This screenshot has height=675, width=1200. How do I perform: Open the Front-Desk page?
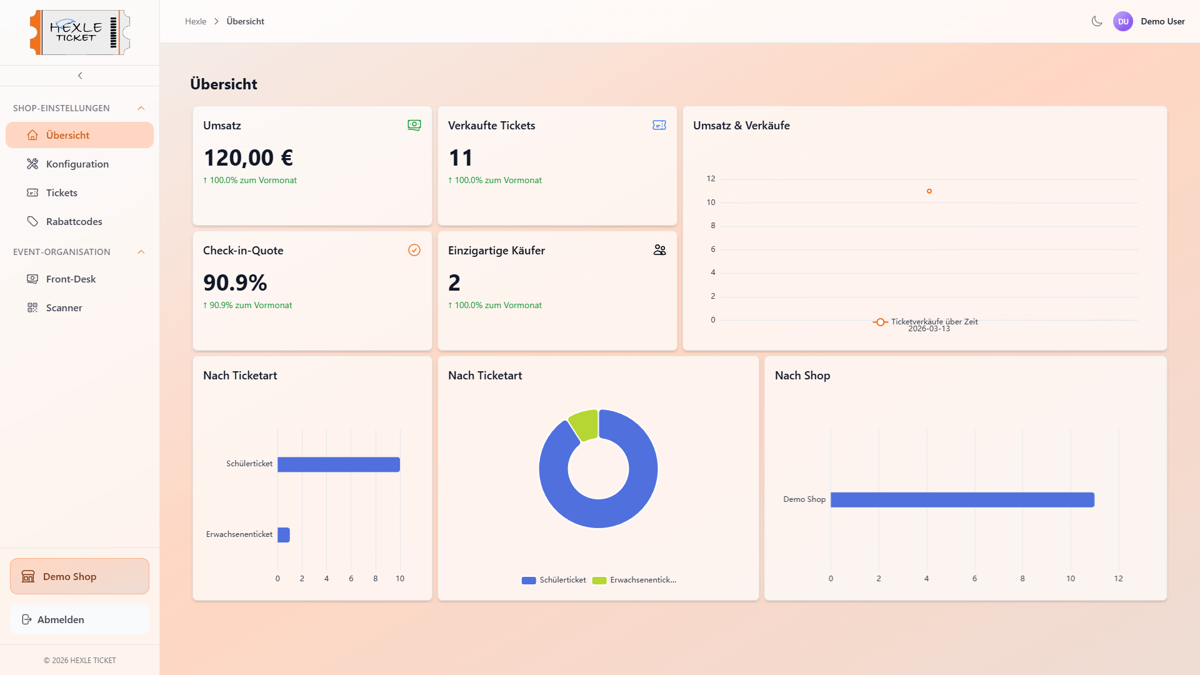[x=71, y=279]
